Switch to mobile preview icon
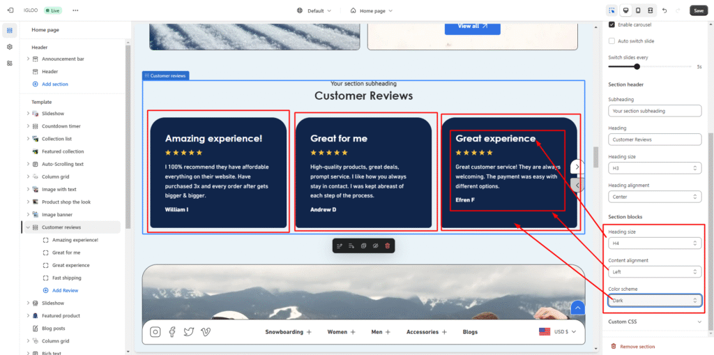714x355 pixels. coord(637,10)
